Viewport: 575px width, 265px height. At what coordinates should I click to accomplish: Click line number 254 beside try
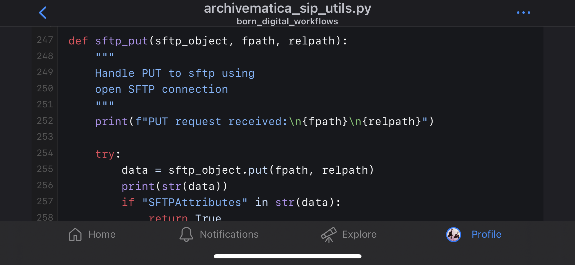click(x=45, y=153)
